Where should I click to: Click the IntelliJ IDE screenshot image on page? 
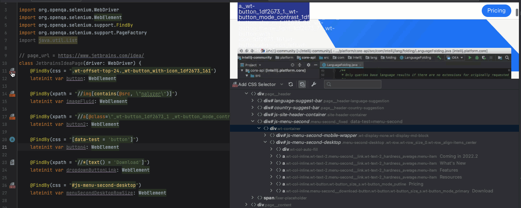pos(374,63)
